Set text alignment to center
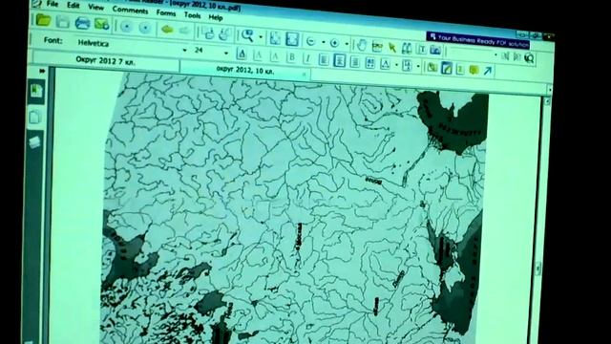This screenshot has height=344, width=611. coord(340,61)
